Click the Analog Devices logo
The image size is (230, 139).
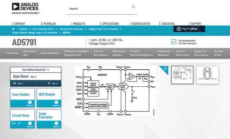26,8
